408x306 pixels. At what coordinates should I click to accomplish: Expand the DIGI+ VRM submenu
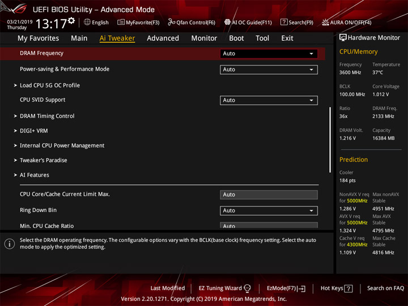[33, 131]
